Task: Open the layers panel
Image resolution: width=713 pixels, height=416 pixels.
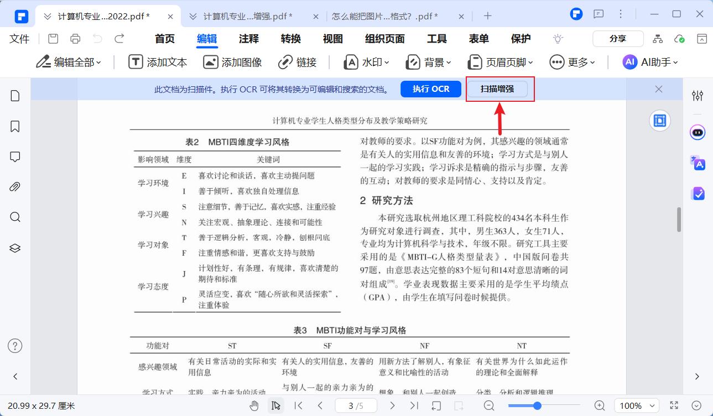Action: point(15,248)
